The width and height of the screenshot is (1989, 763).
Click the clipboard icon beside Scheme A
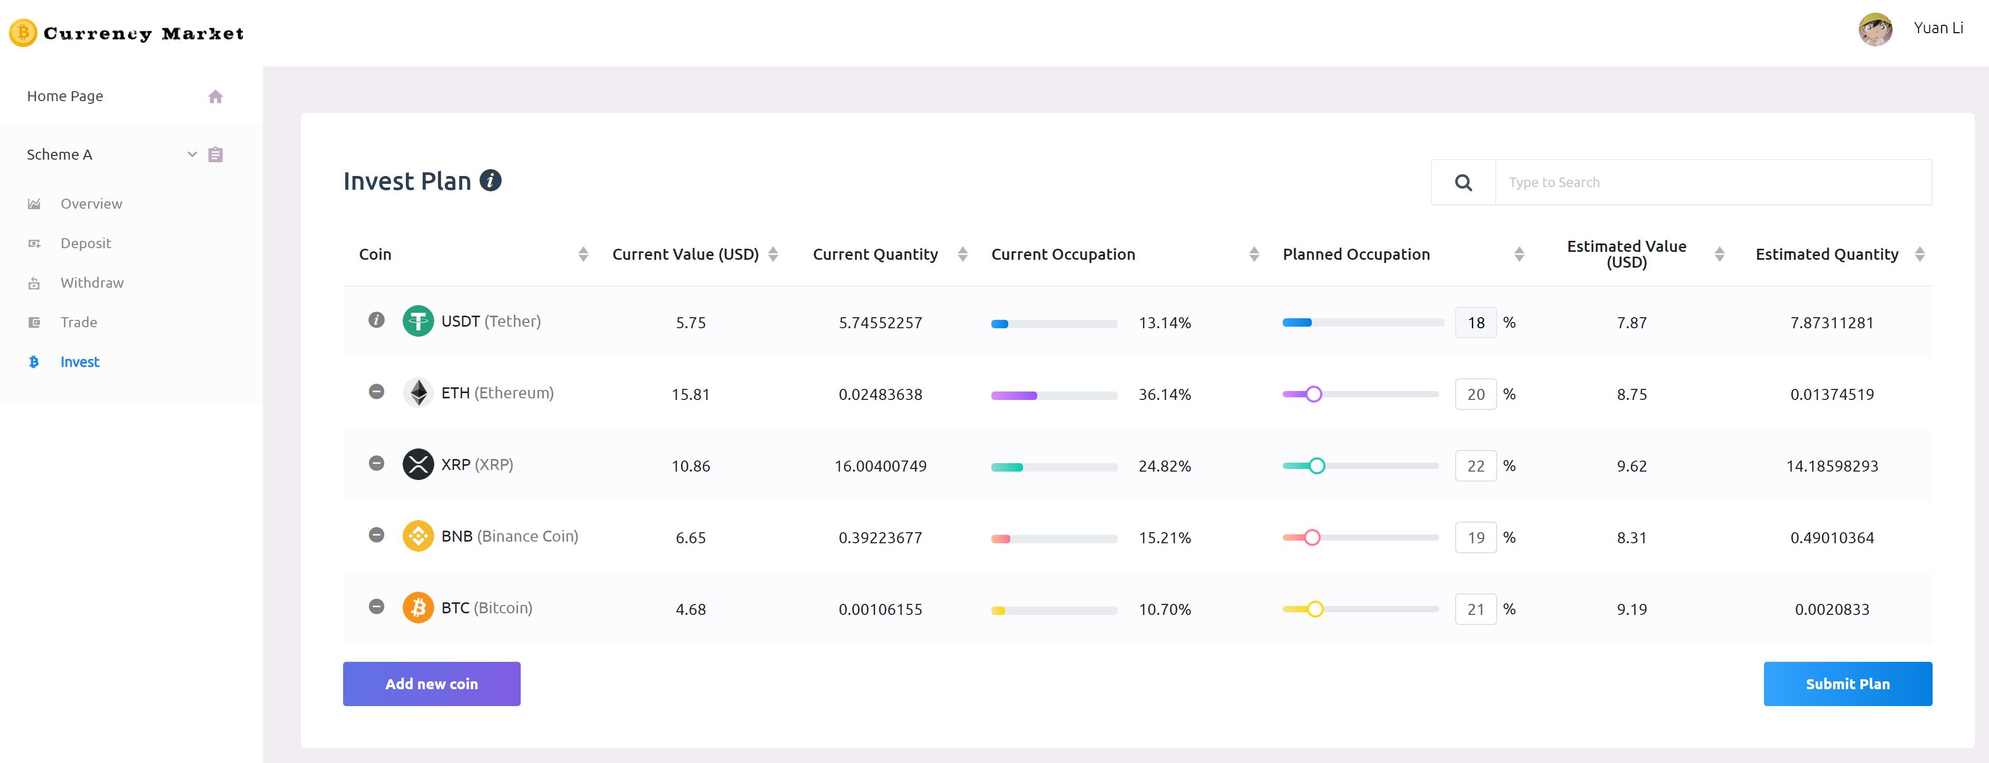click(x=216, y=154)
